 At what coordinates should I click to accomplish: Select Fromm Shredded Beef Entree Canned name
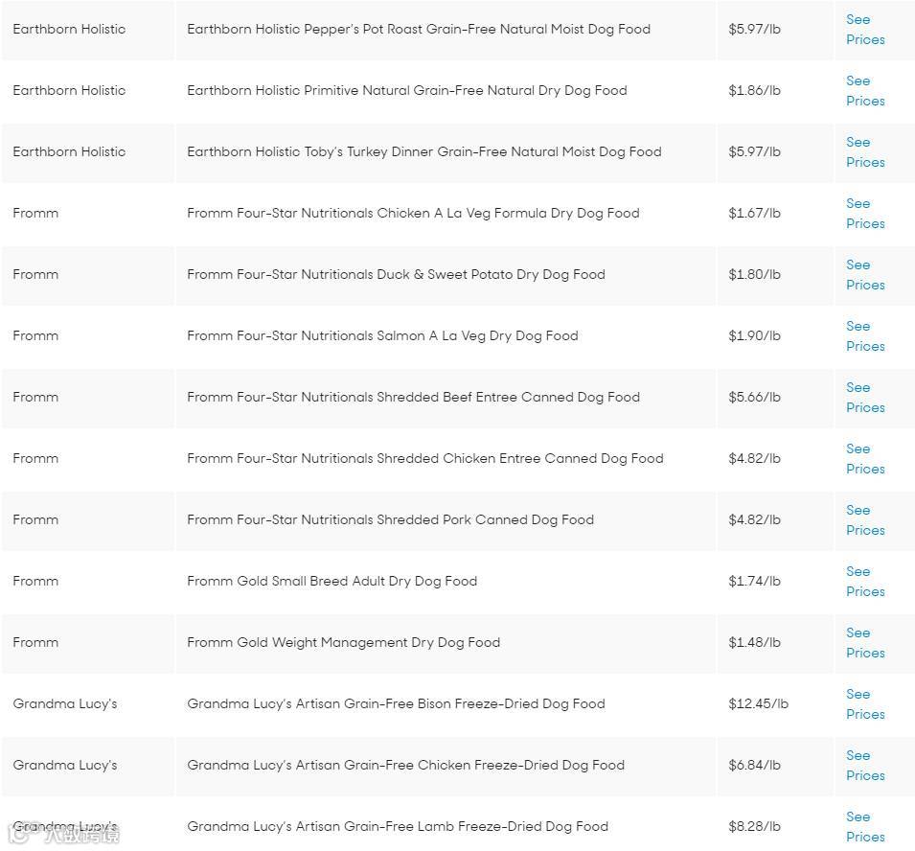click(413, 397)
